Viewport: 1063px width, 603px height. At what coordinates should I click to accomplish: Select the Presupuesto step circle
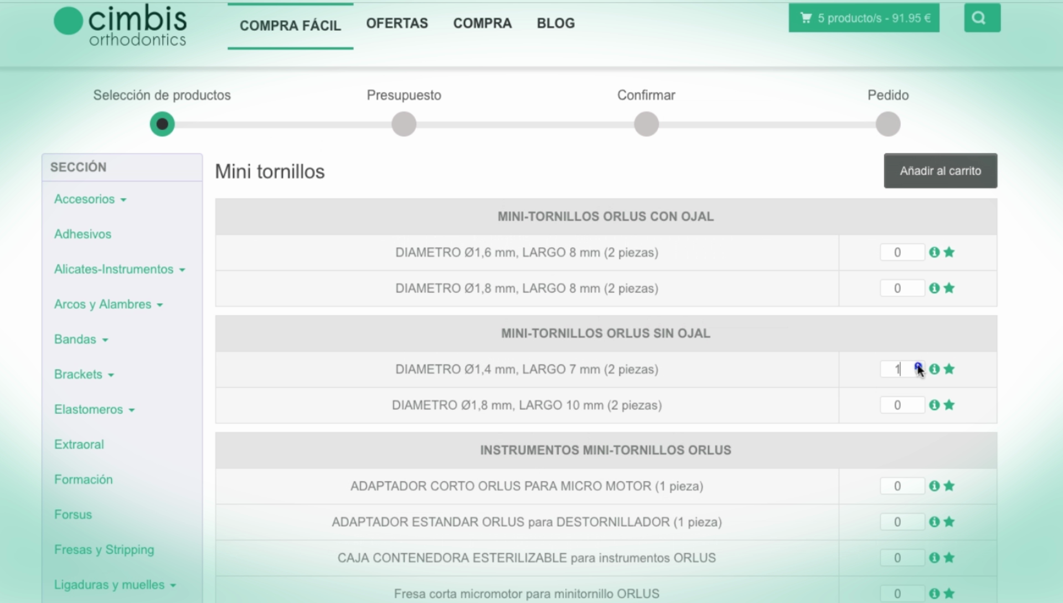click(404, 124)
